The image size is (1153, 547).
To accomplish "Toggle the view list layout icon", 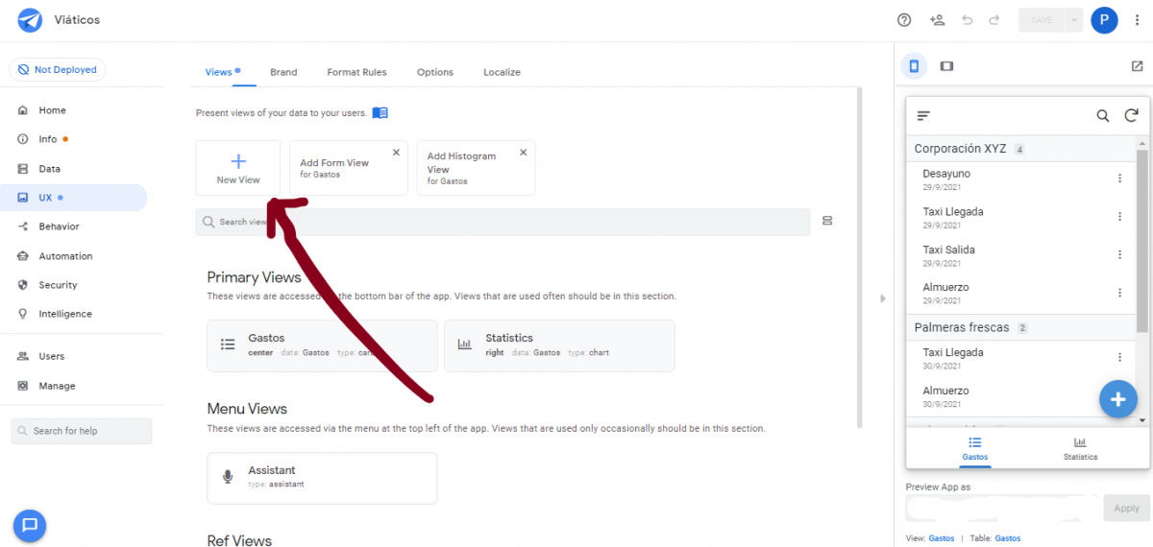I will pyautogui.click(x=827, y=222).
